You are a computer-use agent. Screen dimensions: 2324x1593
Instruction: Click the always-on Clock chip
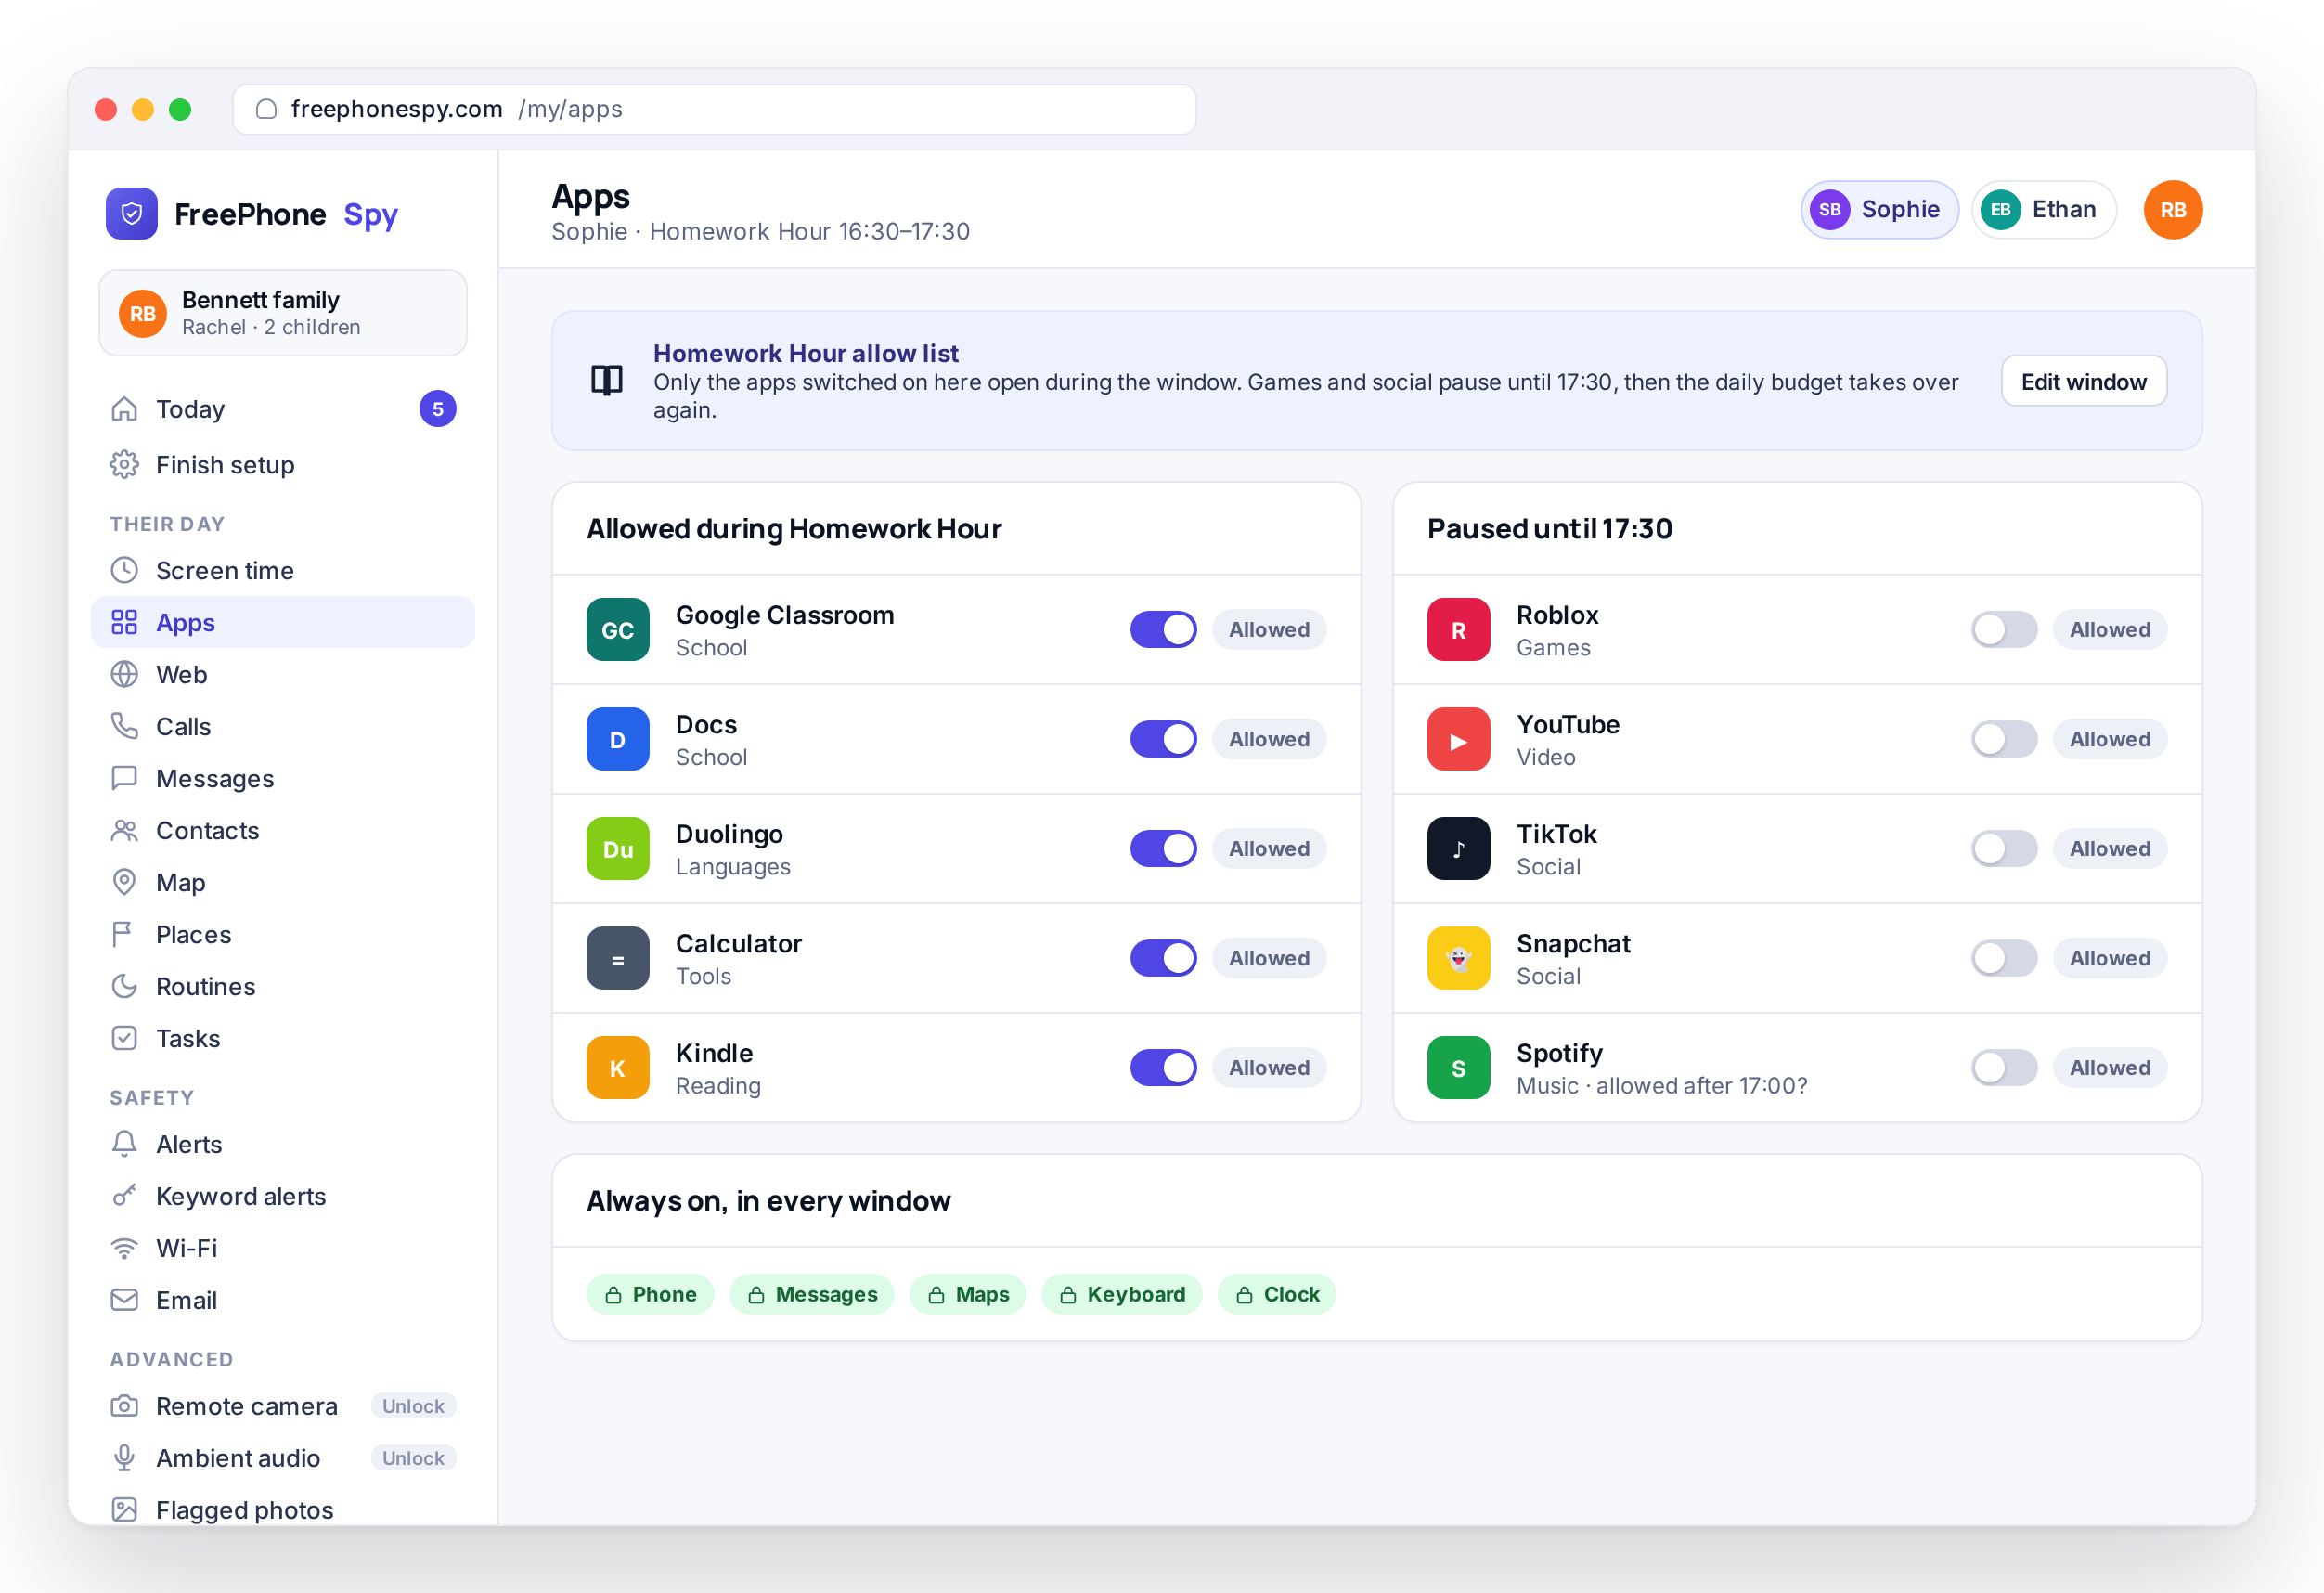[1277, 1295]
